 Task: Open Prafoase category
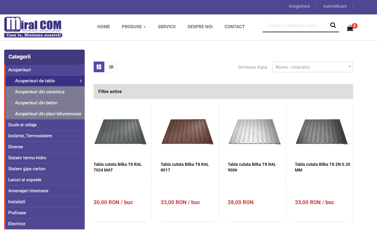pos(45,213)
